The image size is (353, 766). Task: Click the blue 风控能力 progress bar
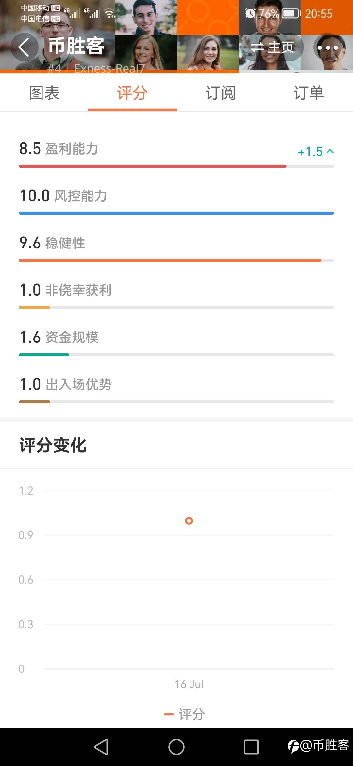176,213
